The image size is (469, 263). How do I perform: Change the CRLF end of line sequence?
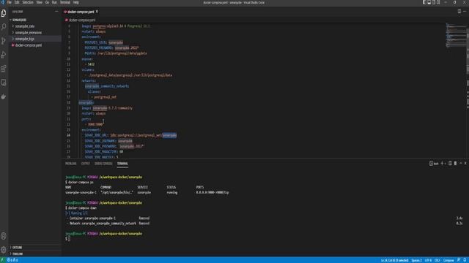(437, 260)
